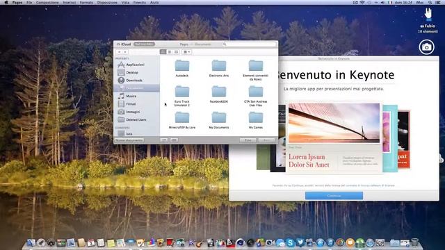Select the 'Elementi convertiti da Roxio' folder
The image size is (445, 250).
tap(256, 69)
